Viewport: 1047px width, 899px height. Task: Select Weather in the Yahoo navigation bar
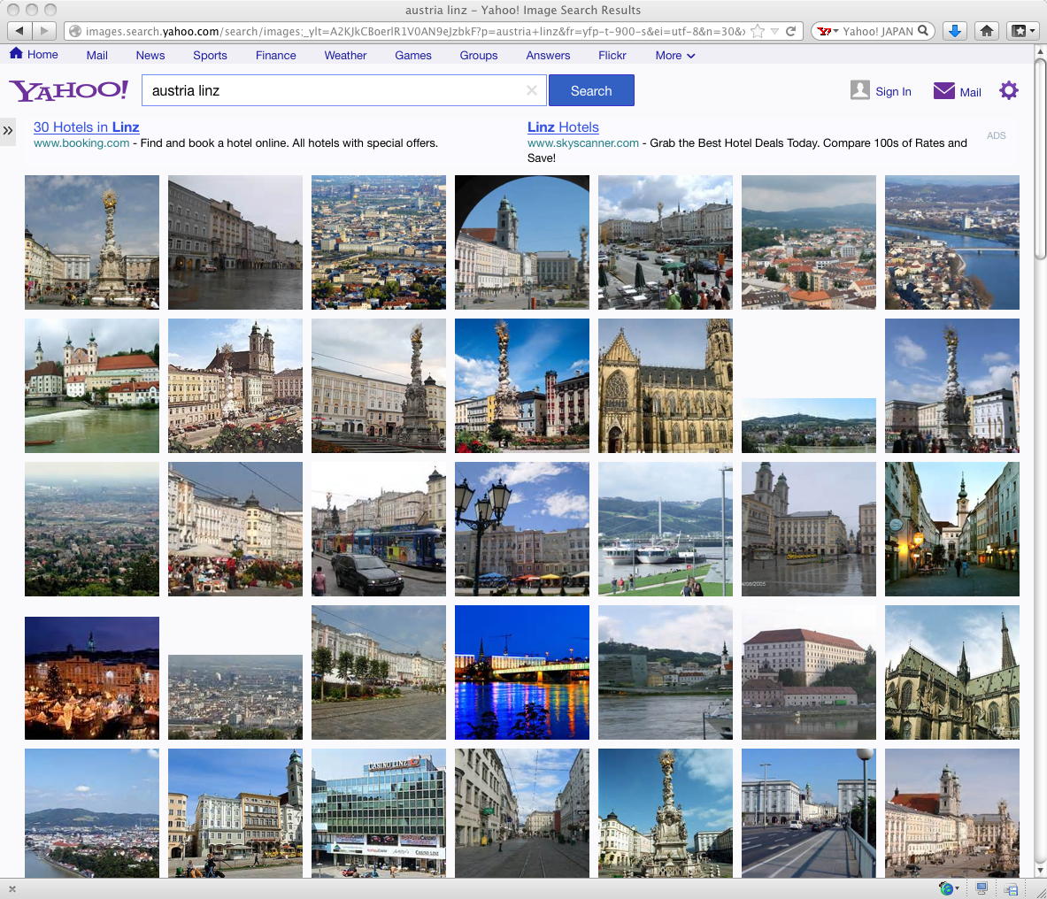click(345, 55)
